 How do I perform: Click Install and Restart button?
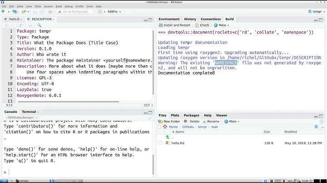(174, 25)
